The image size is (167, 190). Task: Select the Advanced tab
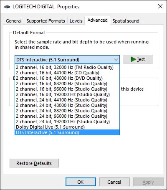click(98, 20)
